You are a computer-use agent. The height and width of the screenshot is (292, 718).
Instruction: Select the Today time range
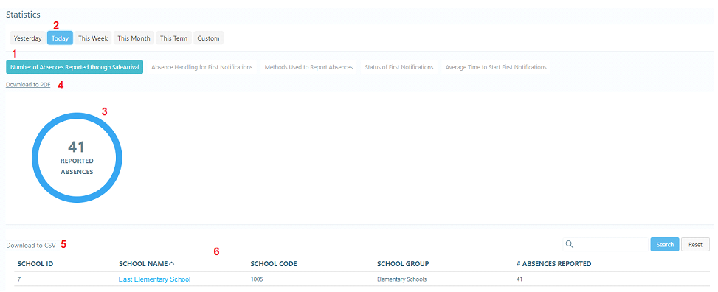pyautogui.click(x=60, y=38)
